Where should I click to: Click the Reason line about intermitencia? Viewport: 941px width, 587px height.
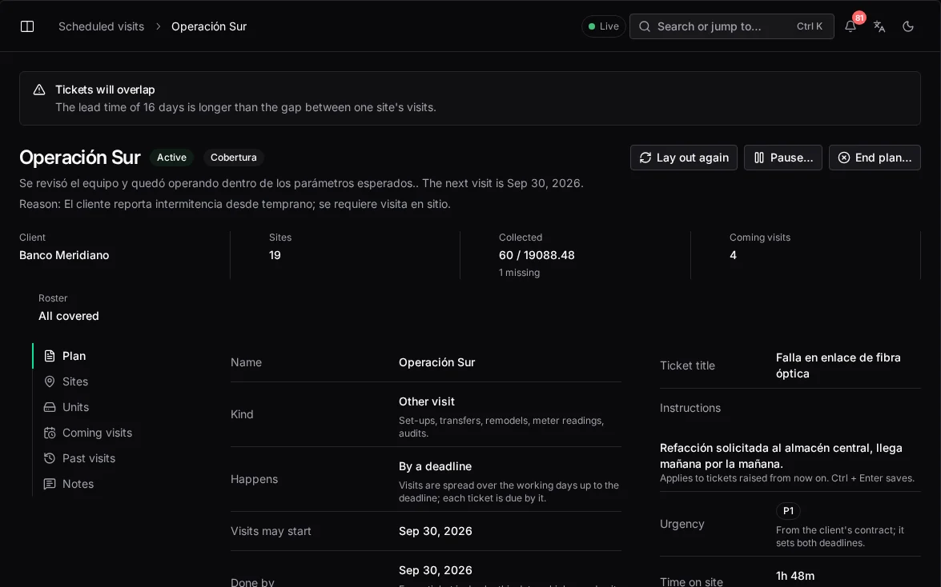coord(235,204)
